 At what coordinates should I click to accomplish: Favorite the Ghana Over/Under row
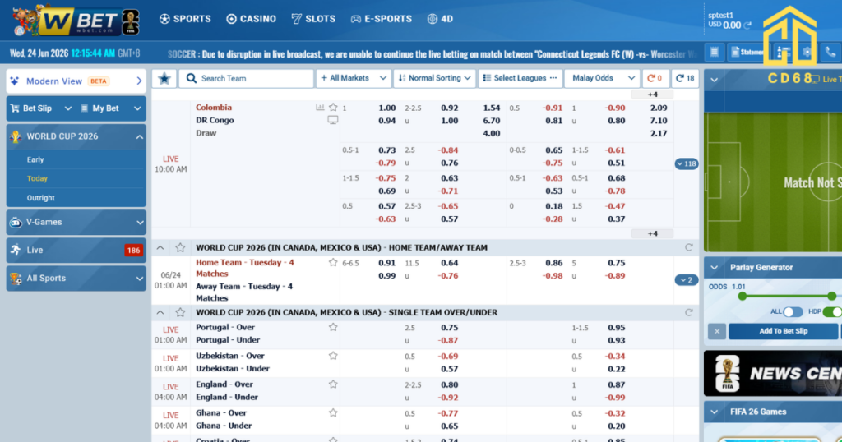click(x=333, y=412)
